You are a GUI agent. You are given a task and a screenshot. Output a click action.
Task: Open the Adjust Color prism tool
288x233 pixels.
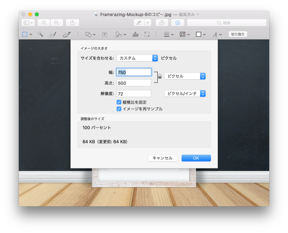pos(135,34)
